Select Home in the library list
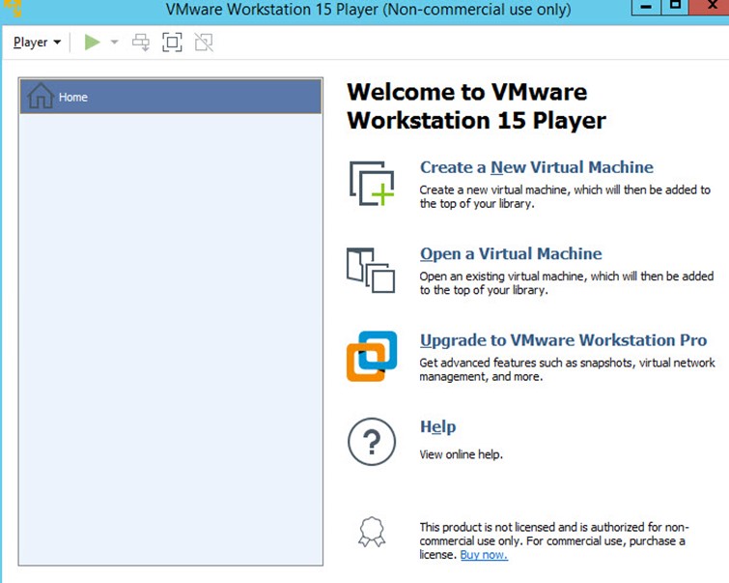This screenshot has height=583, width=729. [171, 97]
